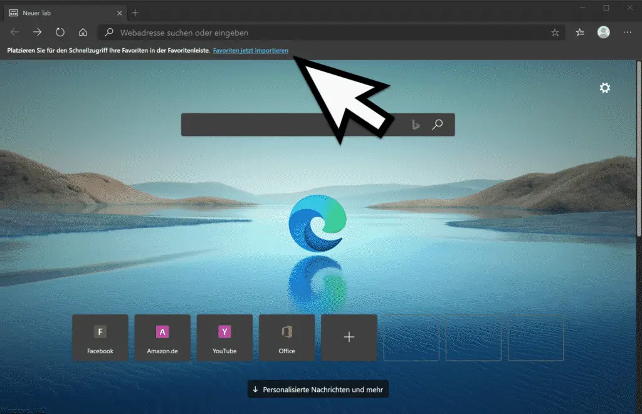Minimize the browser window

582,8
